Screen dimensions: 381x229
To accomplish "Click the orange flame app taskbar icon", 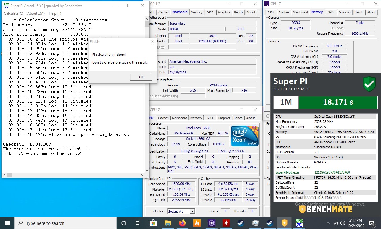I will click(x=197, y=223).
